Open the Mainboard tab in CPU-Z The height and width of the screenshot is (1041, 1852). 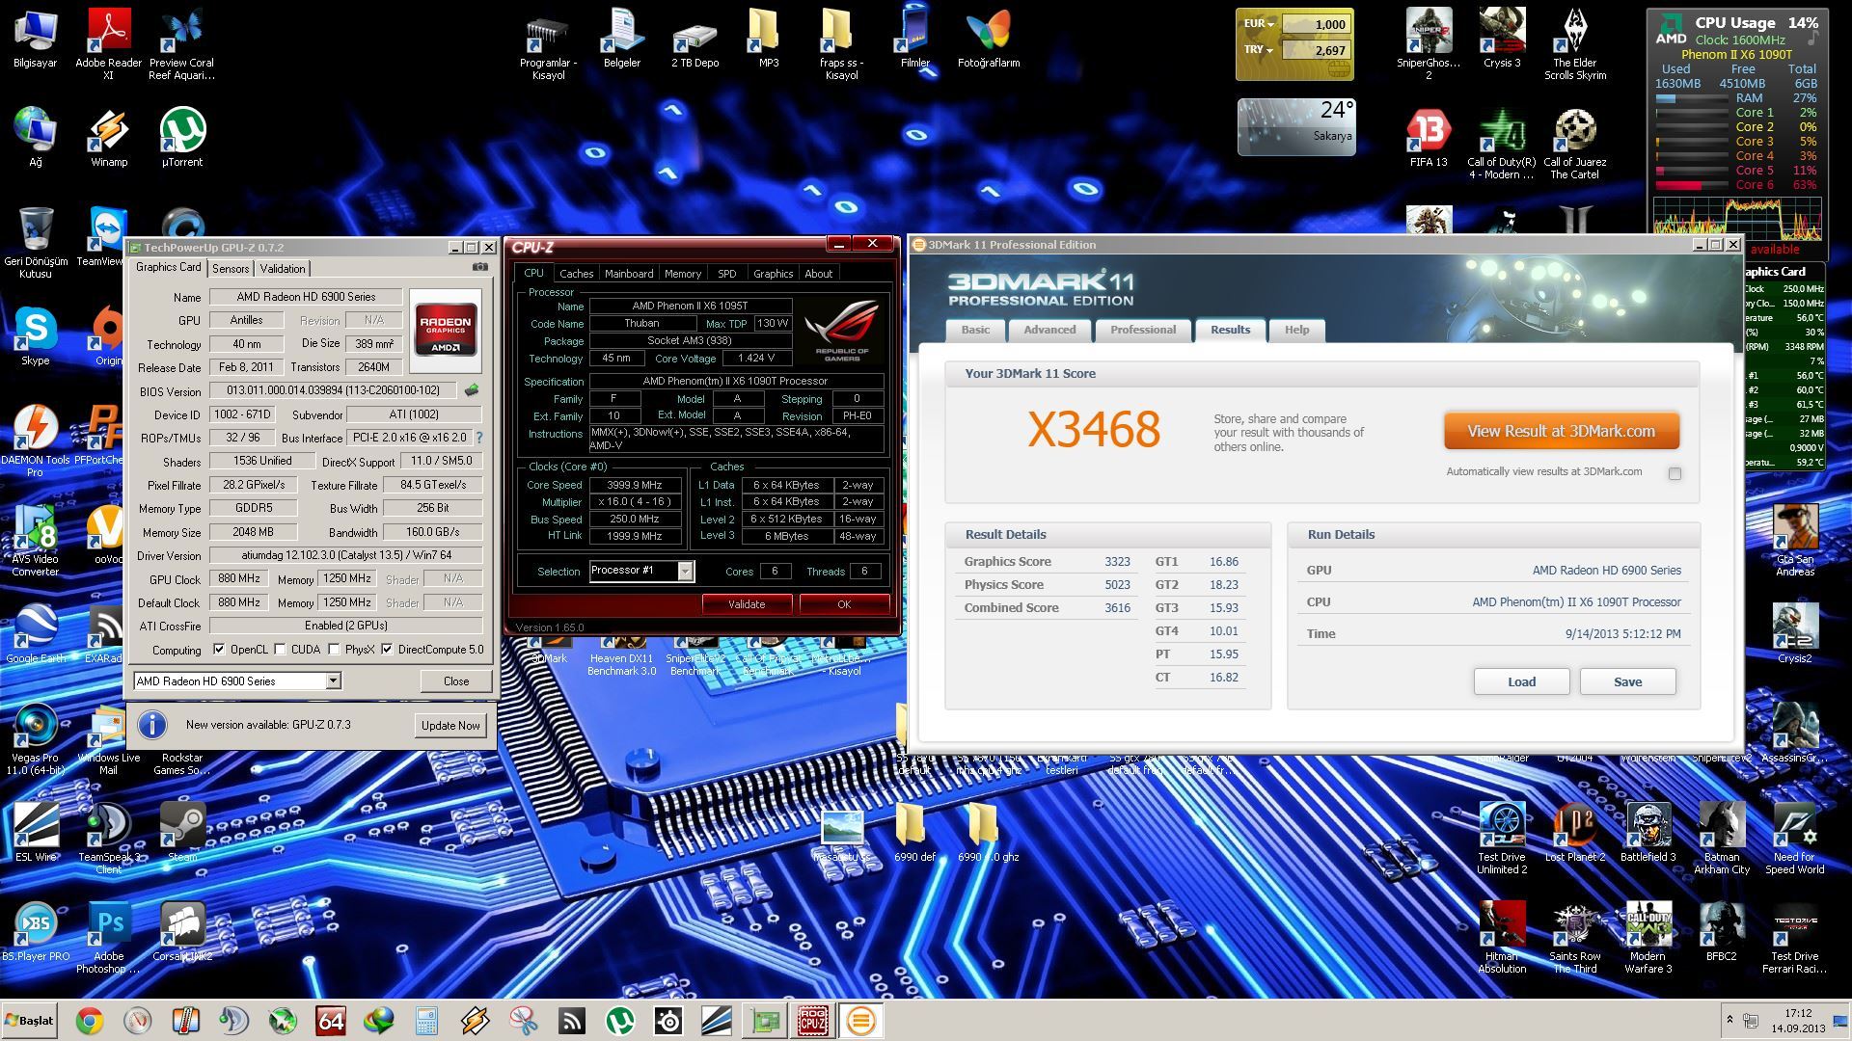click(x=628, y=274)
